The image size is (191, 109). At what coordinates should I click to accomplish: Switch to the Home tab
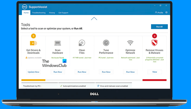26,13
